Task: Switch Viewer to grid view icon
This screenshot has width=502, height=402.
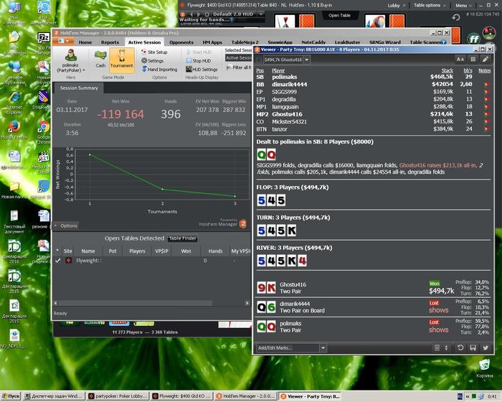Action: pyautogui.click(x=473, y=60)
